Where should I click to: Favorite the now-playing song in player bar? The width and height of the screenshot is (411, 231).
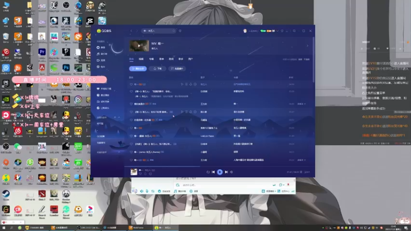[x=140, y=174]
